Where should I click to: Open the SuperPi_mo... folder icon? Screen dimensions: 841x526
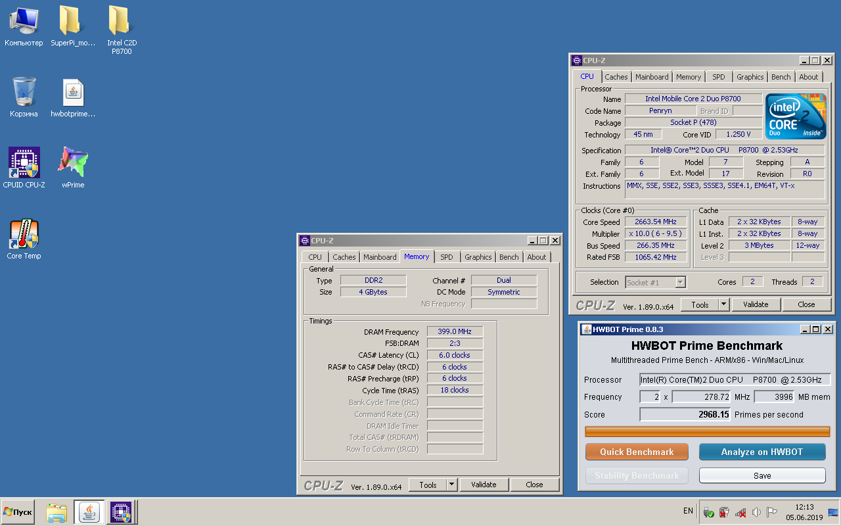73,26
